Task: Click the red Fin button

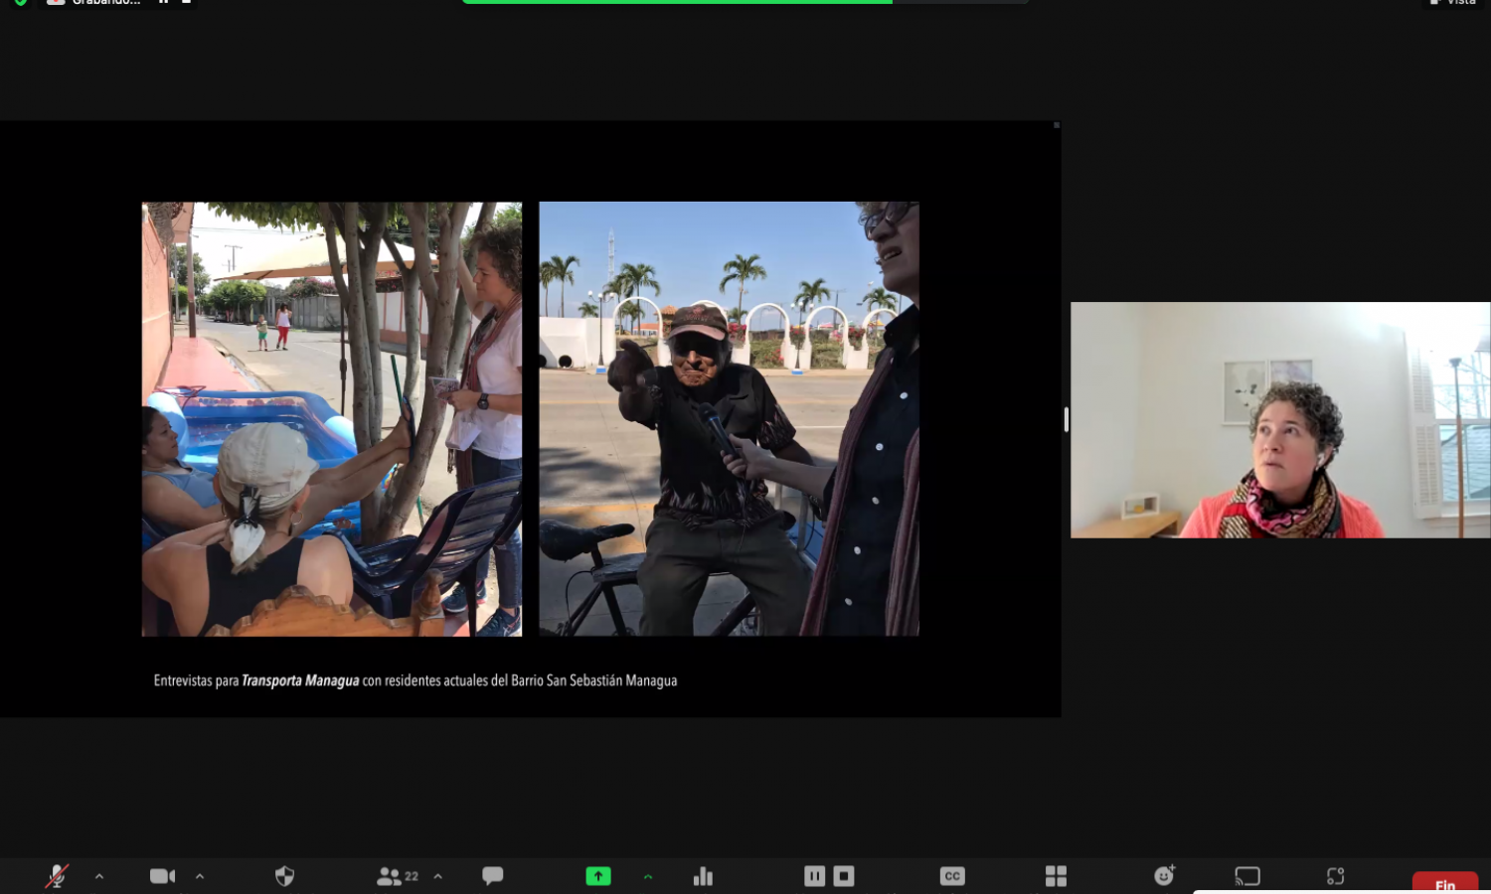Action: [1444, 882]
